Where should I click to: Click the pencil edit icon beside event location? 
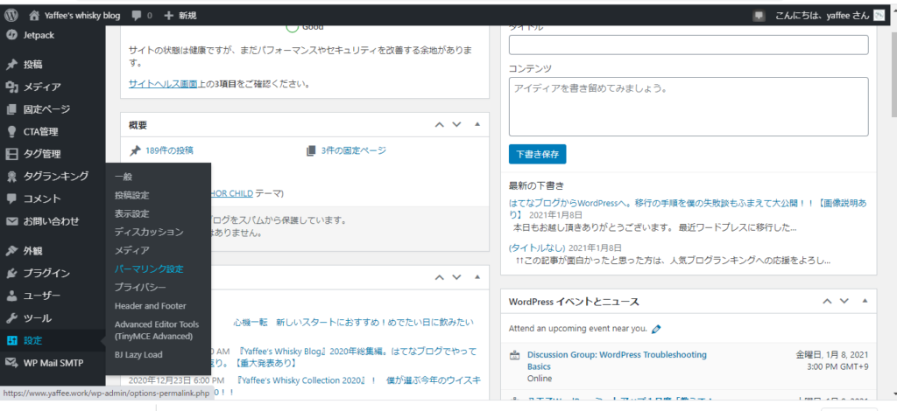(x=656, y=329)
